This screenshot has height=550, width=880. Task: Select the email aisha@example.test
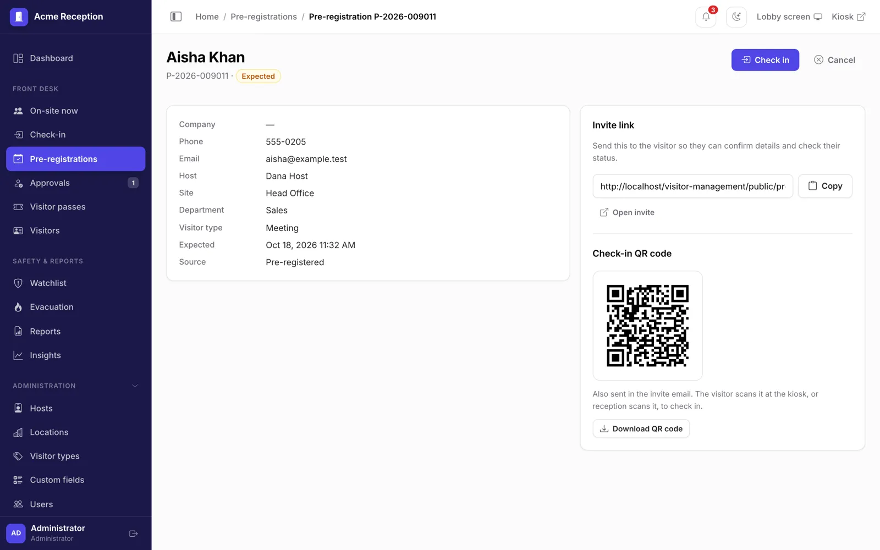306,159
